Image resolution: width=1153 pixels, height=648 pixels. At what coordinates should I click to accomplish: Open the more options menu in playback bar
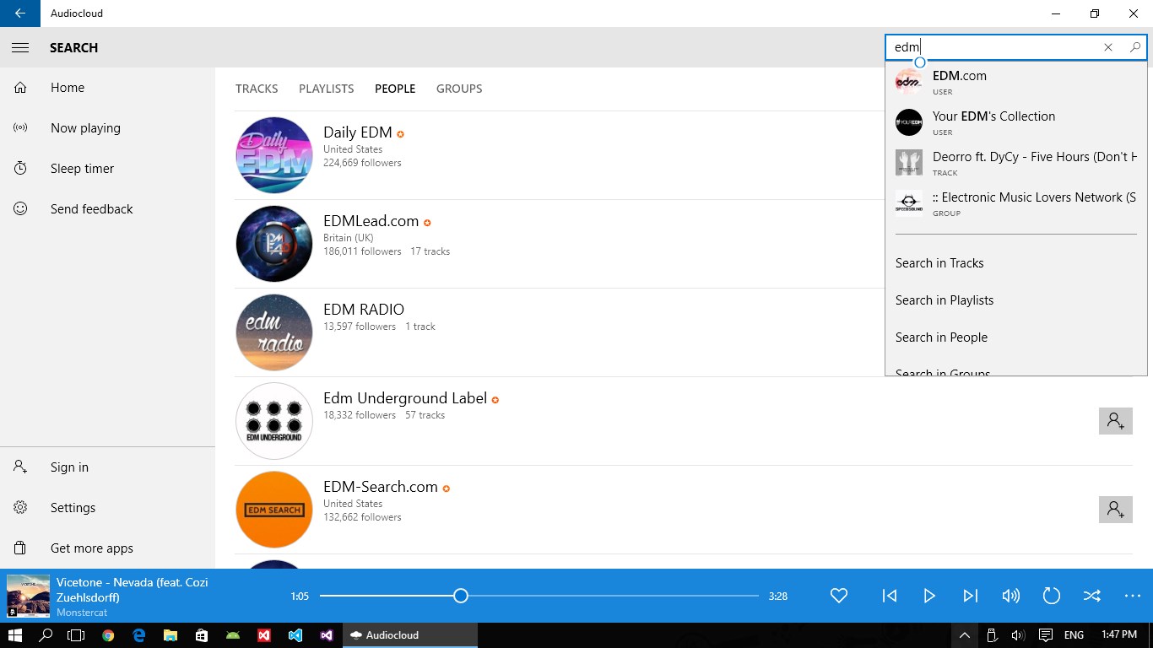[x=1133, y=596]
